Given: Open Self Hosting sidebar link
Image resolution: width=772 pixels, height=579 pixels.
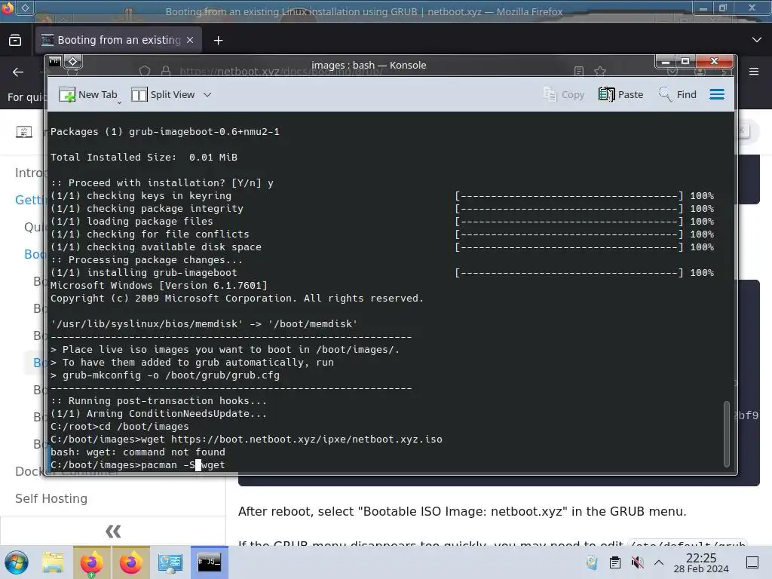Looking at the screenshot, I should click(x=51, y=499).
